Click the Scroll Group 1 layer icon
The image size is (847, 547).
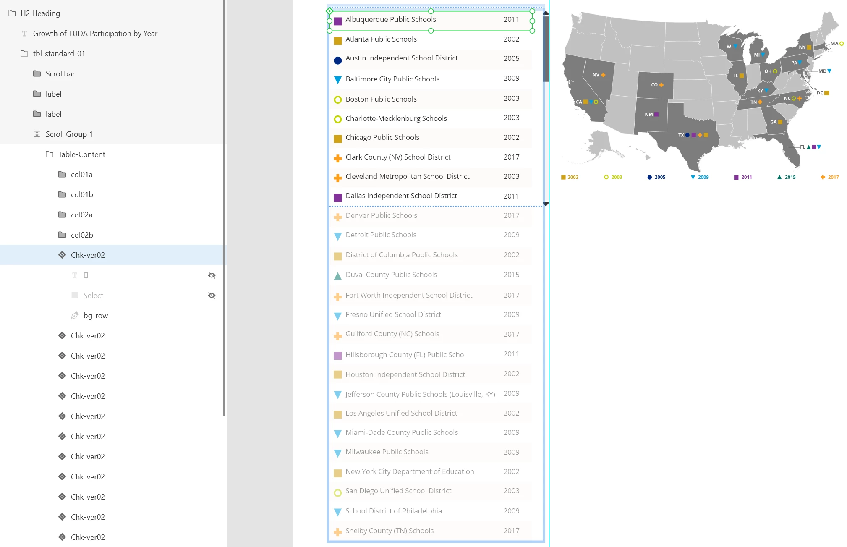click(37, 134)
